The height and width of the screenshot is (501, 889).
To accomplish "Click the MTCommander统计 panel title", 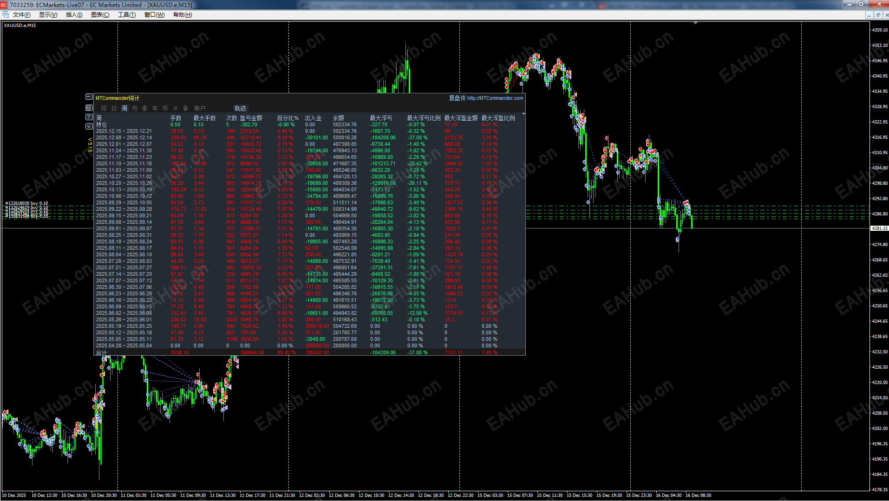I will 118,98.
